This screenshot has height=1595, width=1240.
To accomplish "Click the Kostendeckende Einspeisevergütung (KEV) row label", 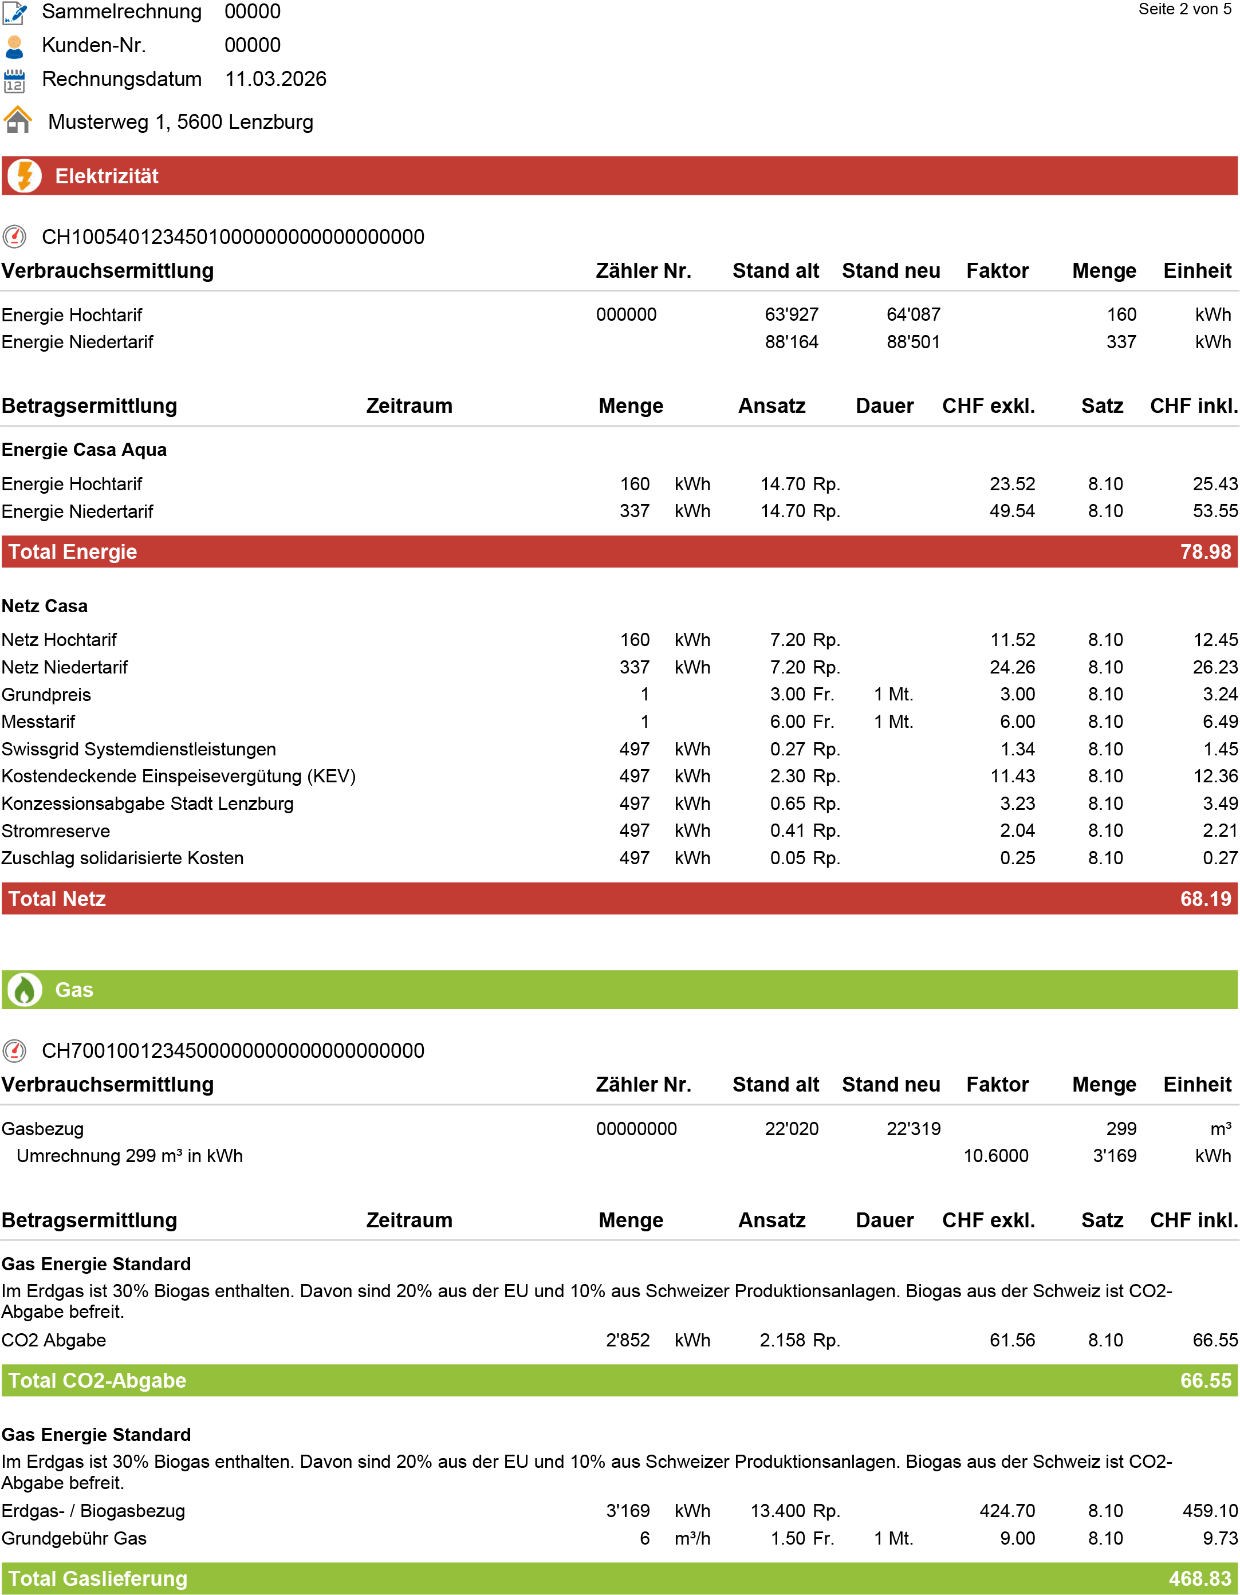I will point(178,777).
